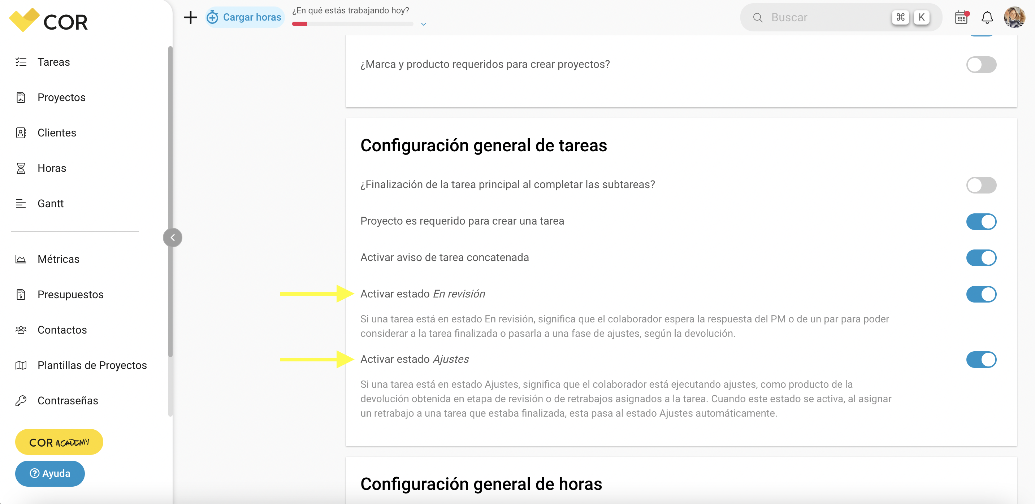1035x504 pixels.
Task: Click the 'Configuración general de horas' heading
Action: point(481,484)
